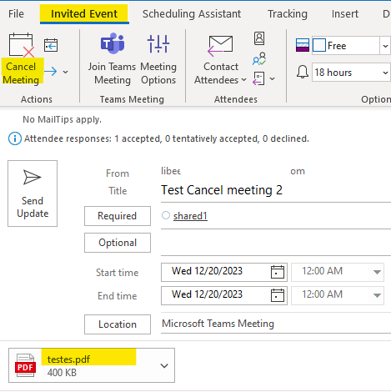Click the Cancel Meeting icon
This screenshot has width=391, height=392.
[x=21, y=45]
